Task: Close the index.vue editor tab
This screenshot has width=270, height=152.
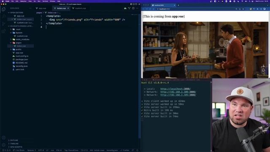Action: 68,8
